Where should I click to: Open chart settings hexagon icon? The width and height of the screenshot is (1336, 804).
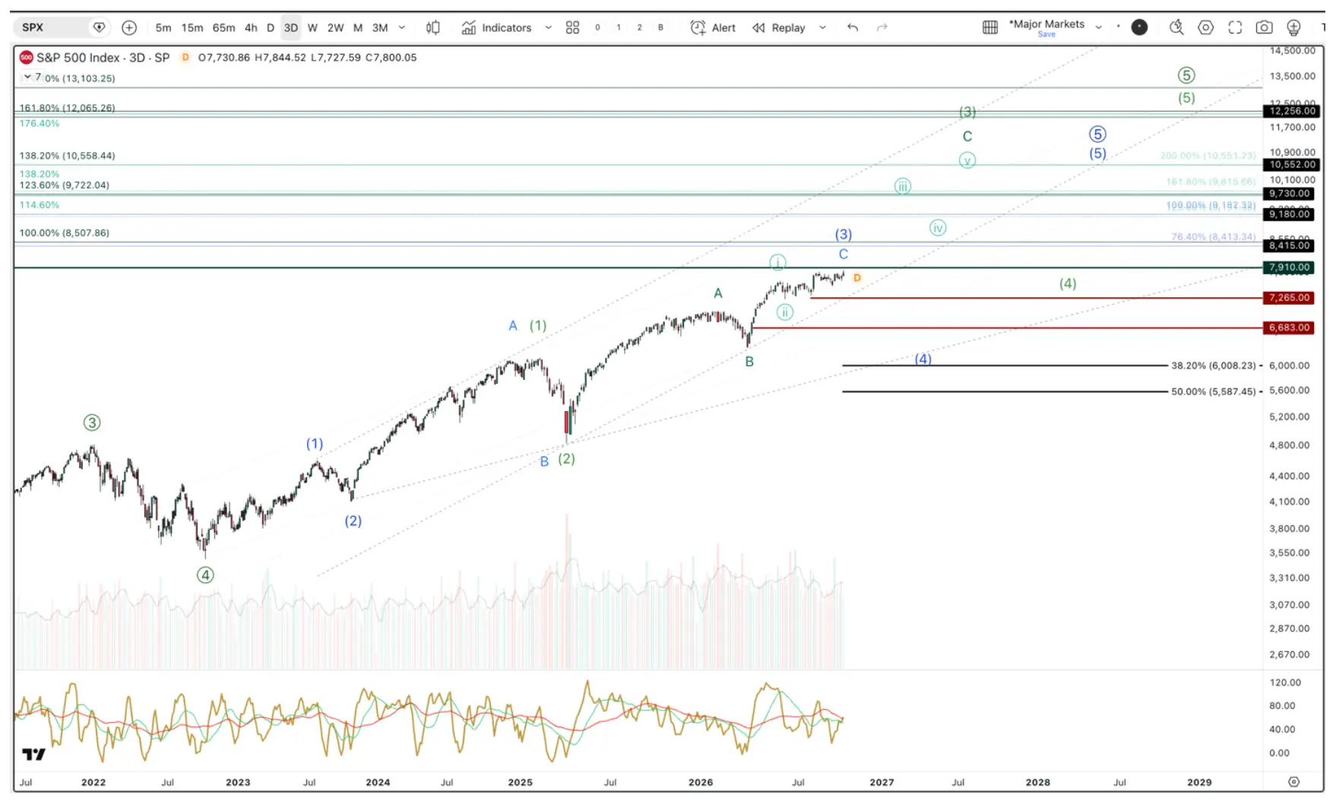[1205, 27]
